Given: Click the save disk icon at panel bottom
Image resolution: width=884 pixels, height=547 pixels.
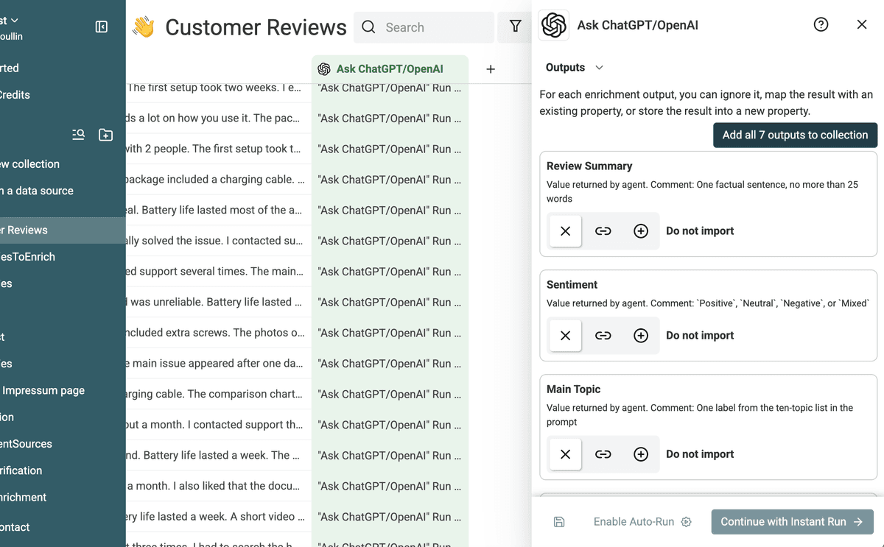Looking at the screenshot, I should coord(559,522).
